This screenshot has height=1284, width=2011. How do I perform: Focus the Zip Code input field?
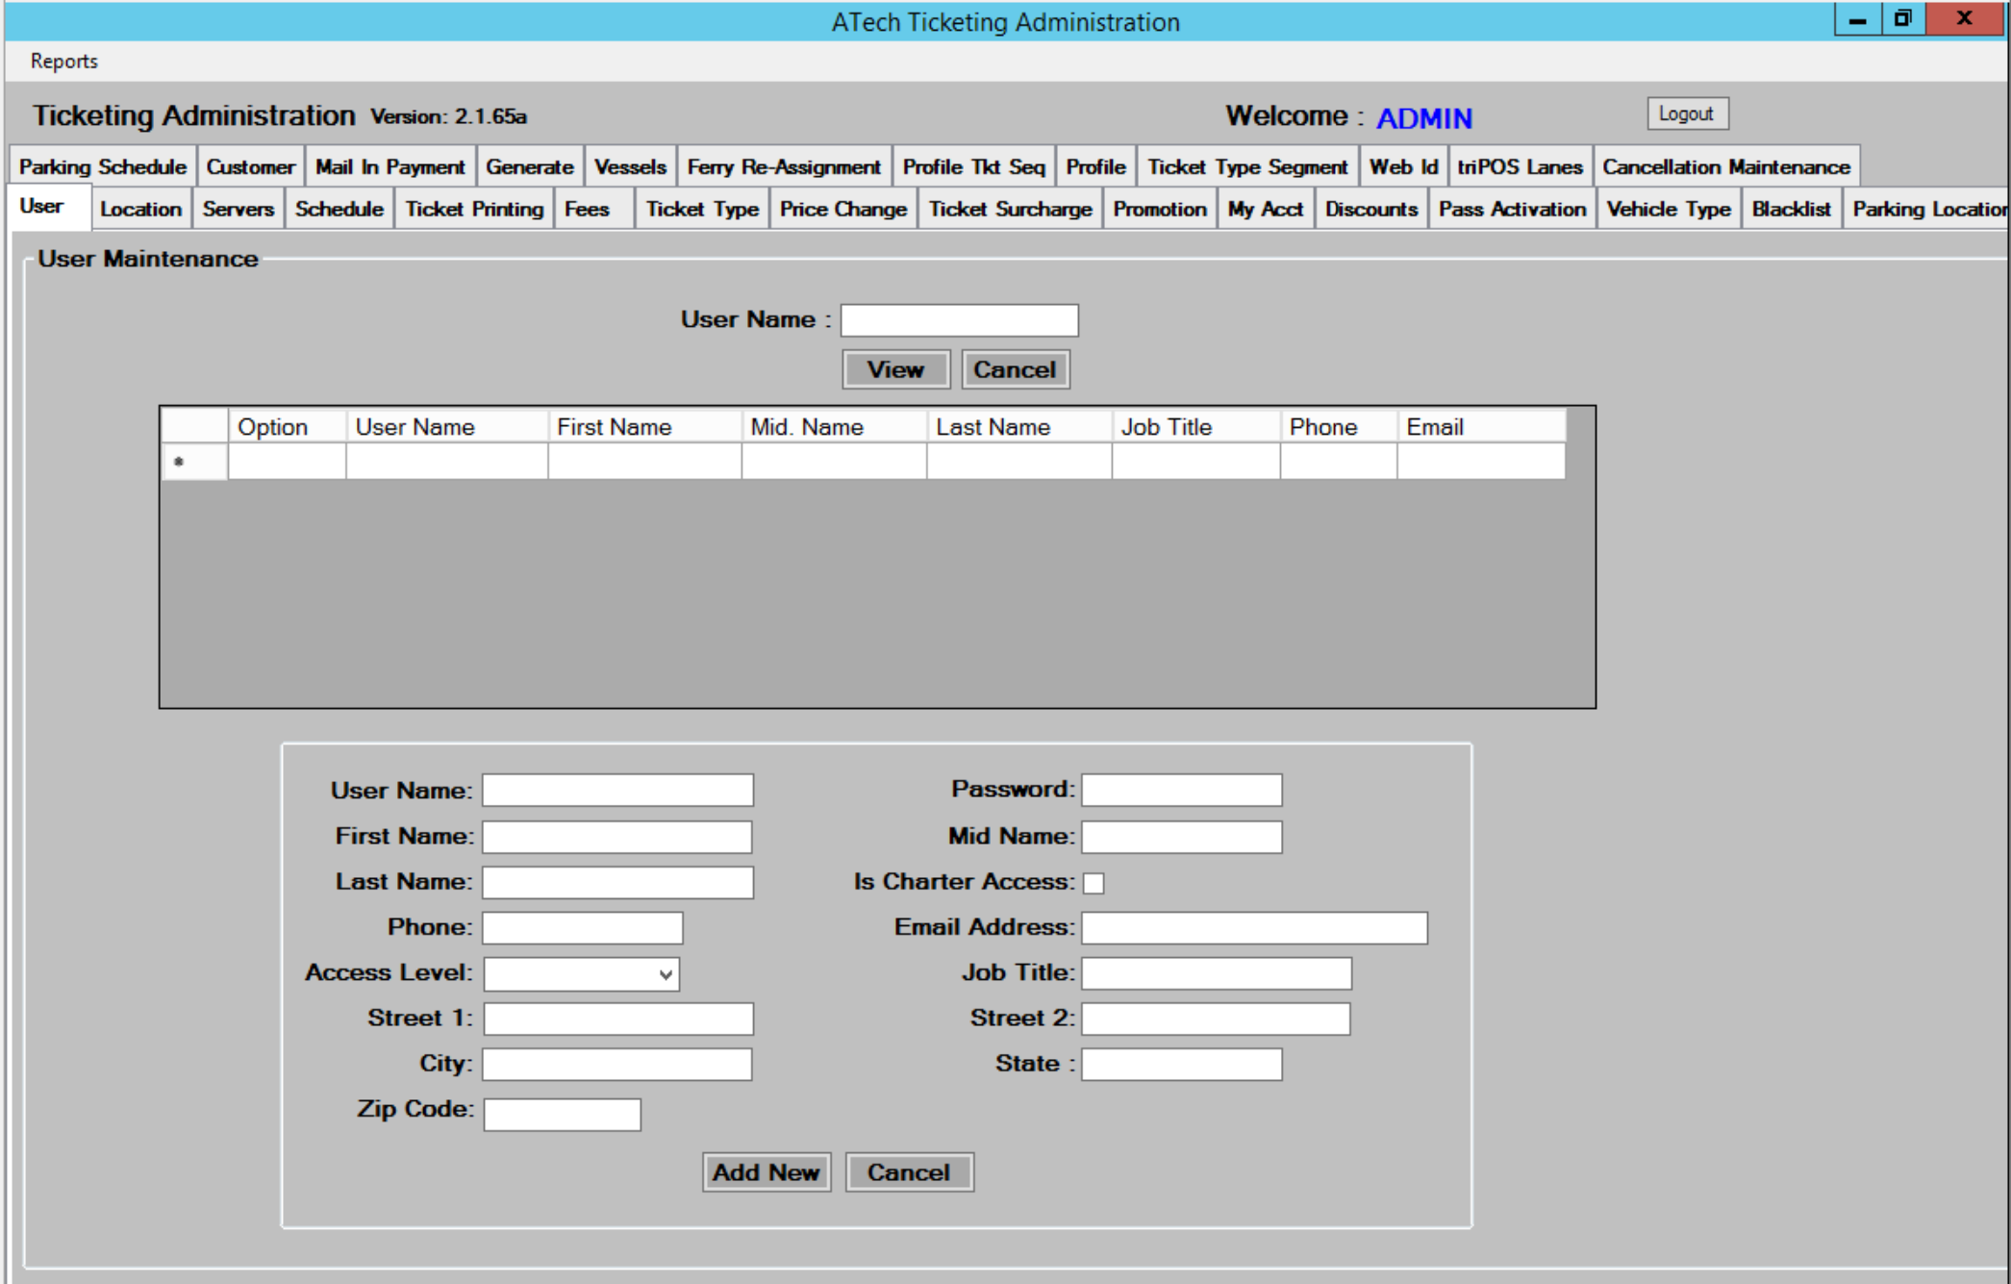tap(562, 1115)
